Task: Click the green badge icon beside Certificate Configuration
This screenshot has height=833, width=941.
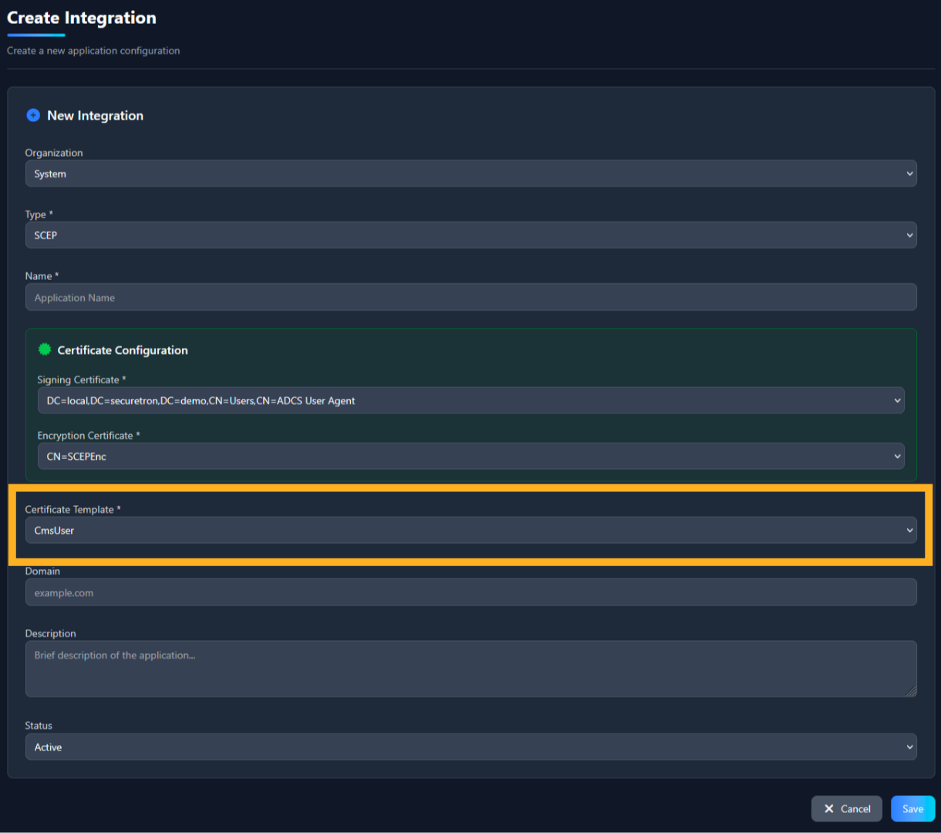Action: pyautogui.click(x=45, y=349)
